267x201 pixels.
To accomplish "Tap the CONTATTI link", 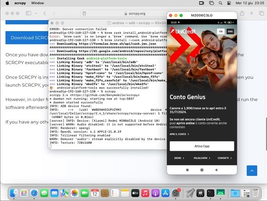I will [x=225, y=158].
